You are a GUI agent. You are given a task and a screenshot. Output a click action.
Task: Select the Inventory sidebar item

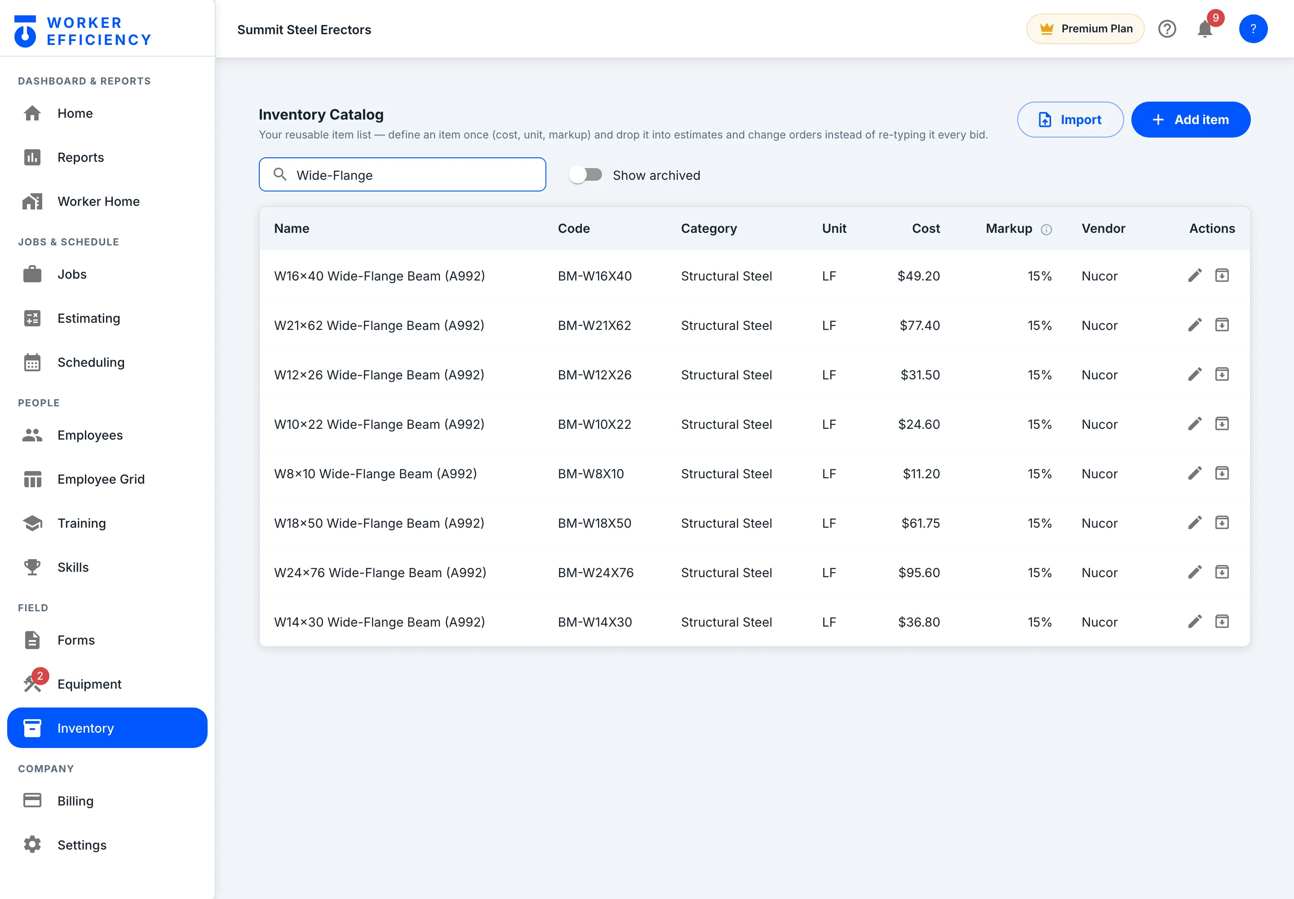click(x=107, y=728)
